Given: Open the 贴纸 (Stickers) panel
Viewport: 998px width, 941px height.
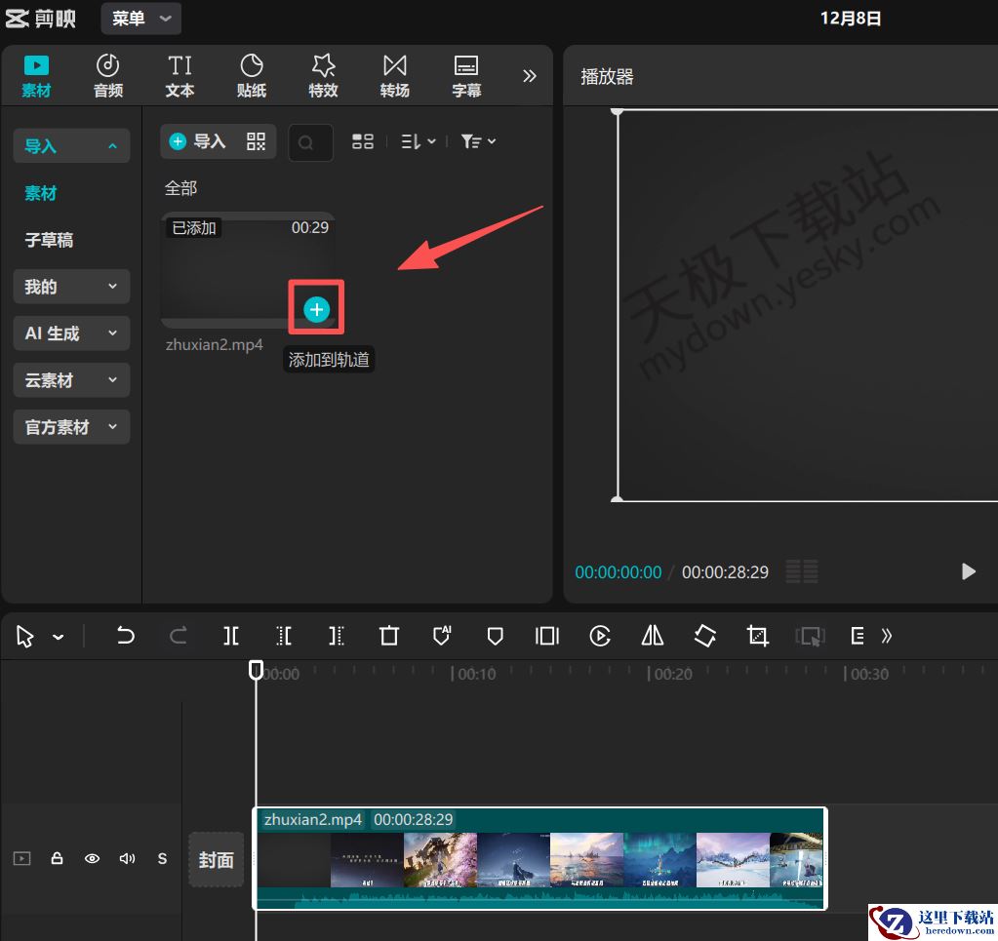Looking at the screenshot, I should pos(251,75).
